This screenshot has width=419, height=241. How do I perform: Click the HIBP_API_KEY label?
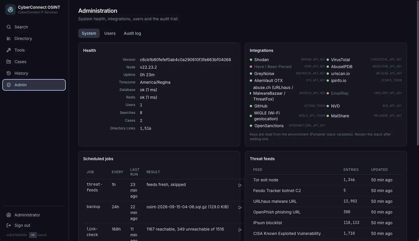[315, 67]
